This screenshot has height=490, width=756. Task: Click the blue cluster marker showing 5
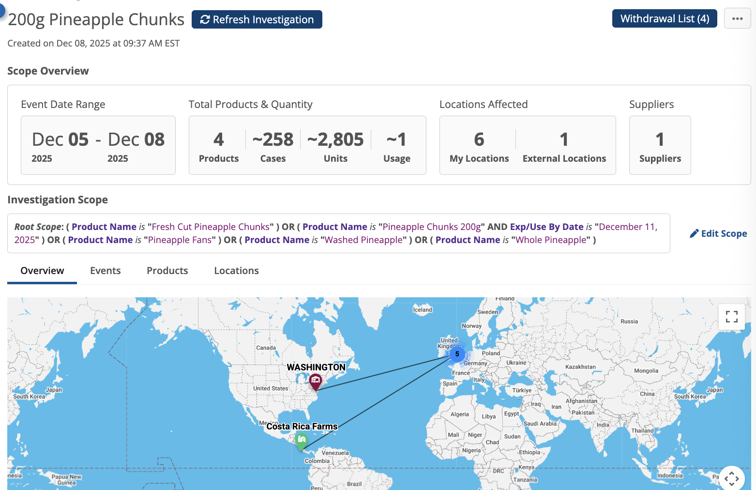[457, 354]
